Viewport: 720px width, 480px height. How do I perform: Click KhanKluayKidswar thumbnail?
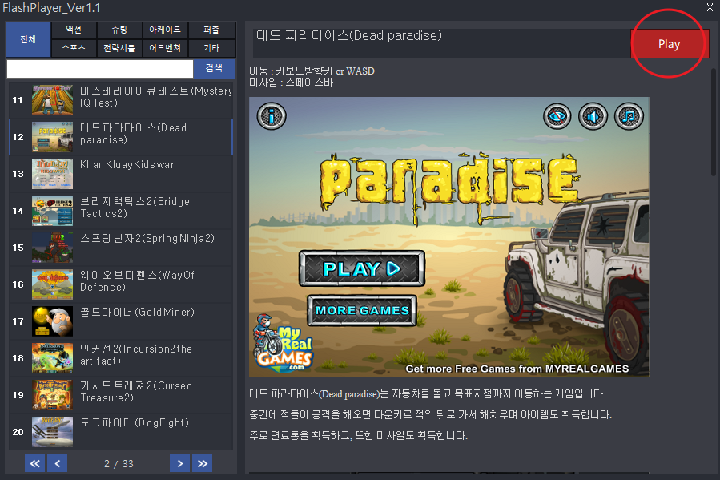[x=52, y=174]
